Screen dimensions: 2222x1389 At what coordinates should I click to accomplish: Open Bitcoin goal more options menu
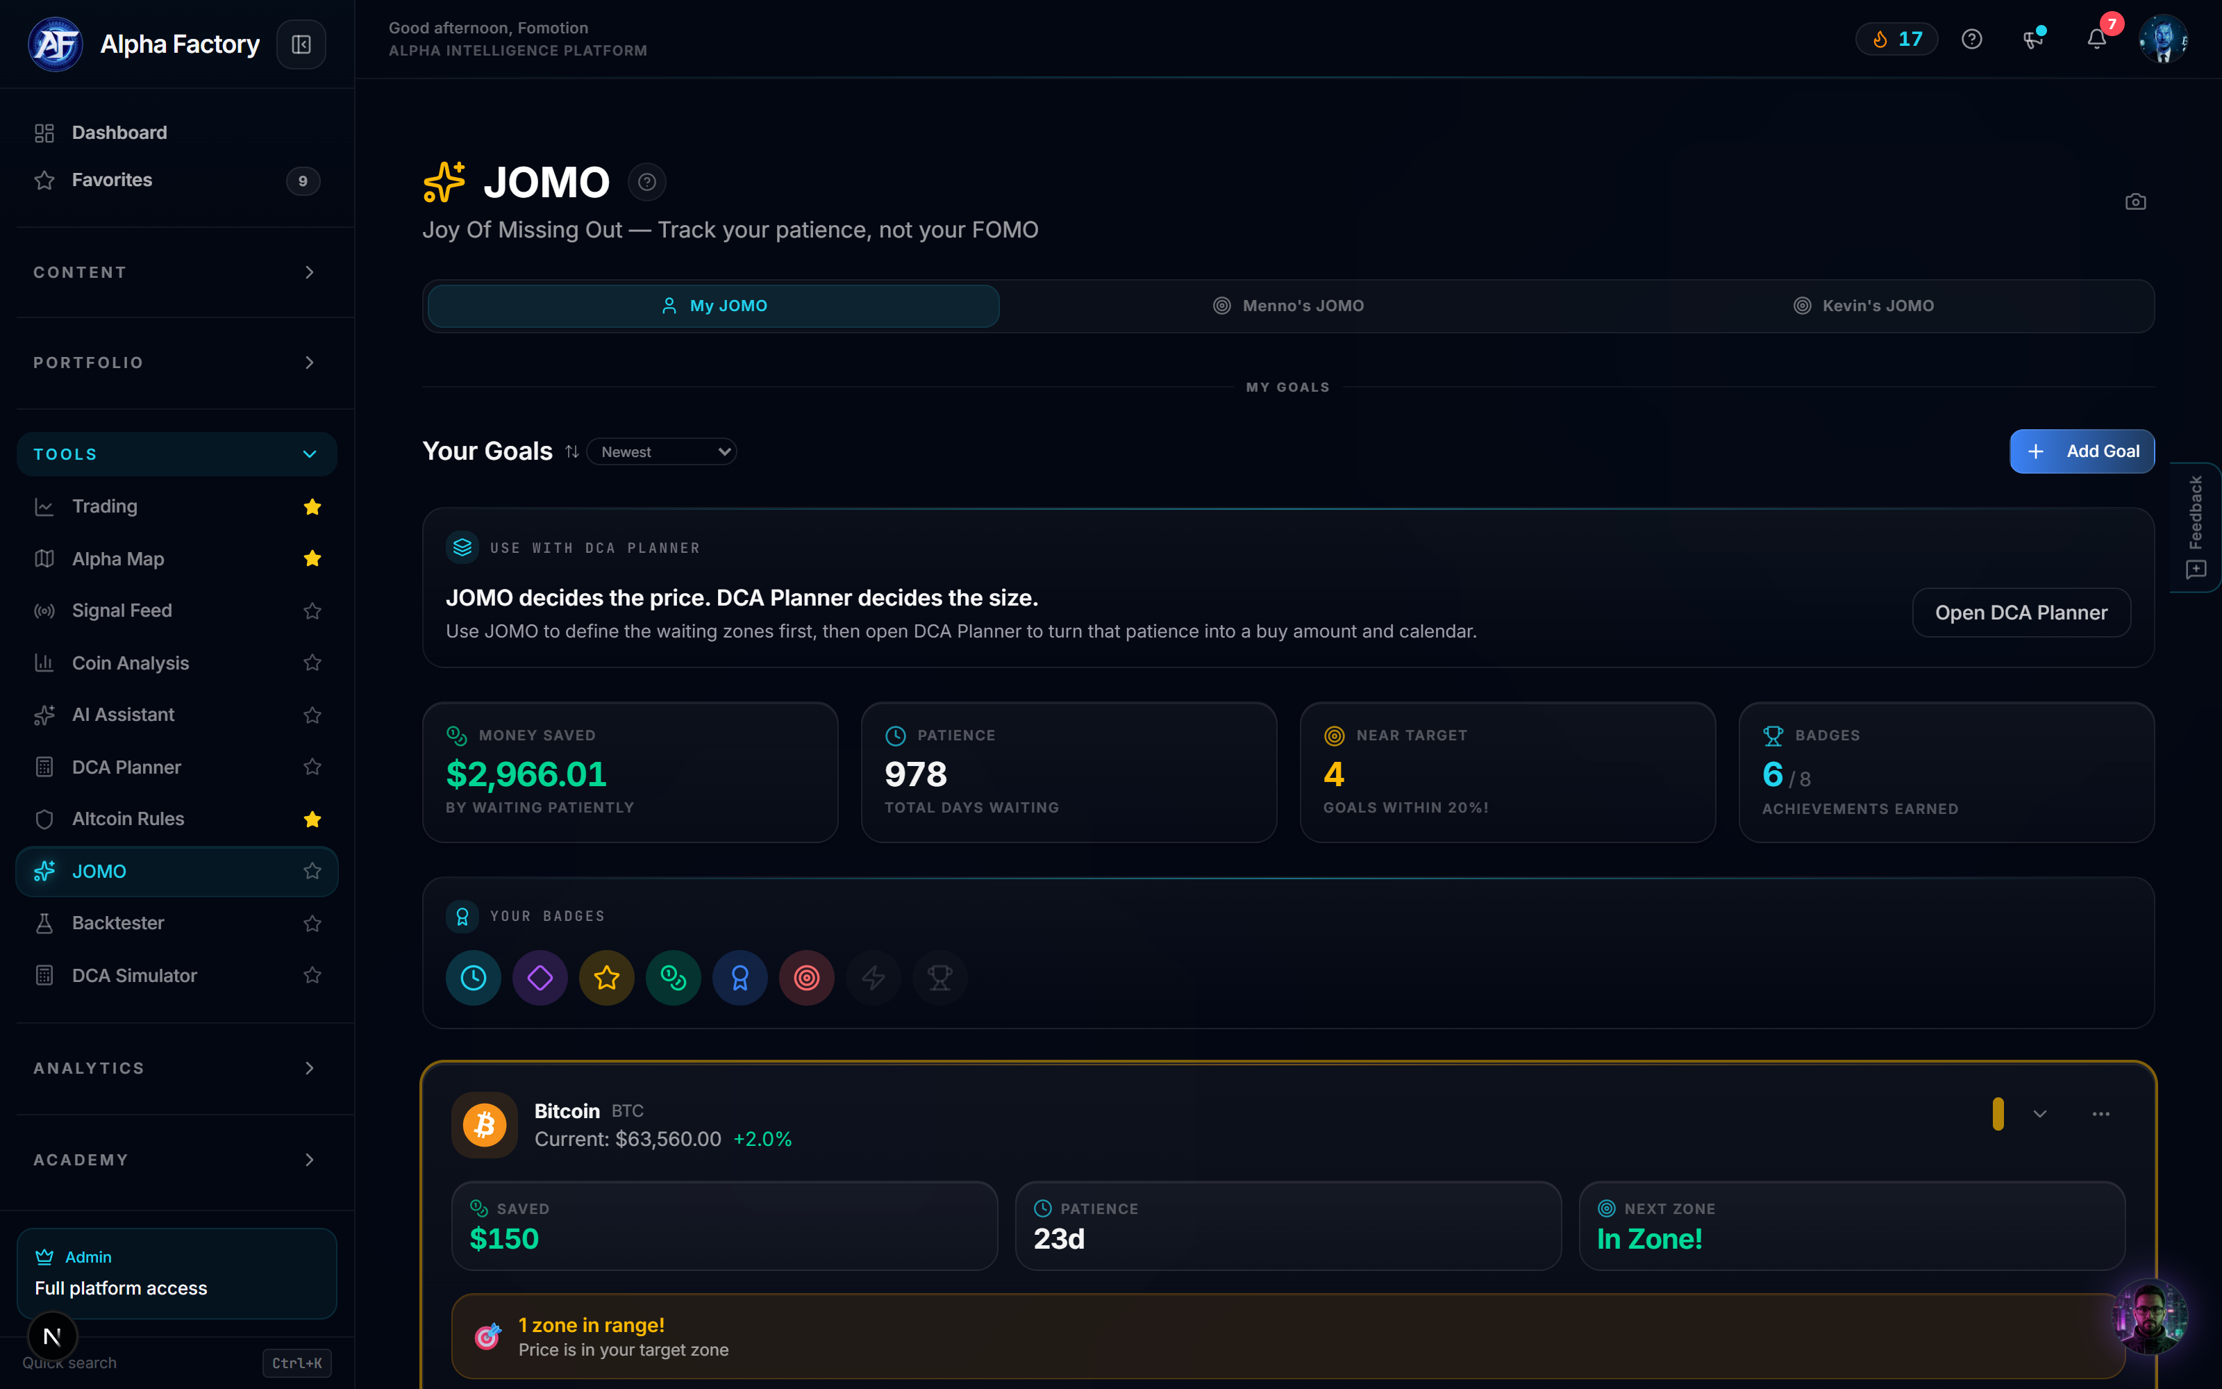click(x=2100, y=1114)
